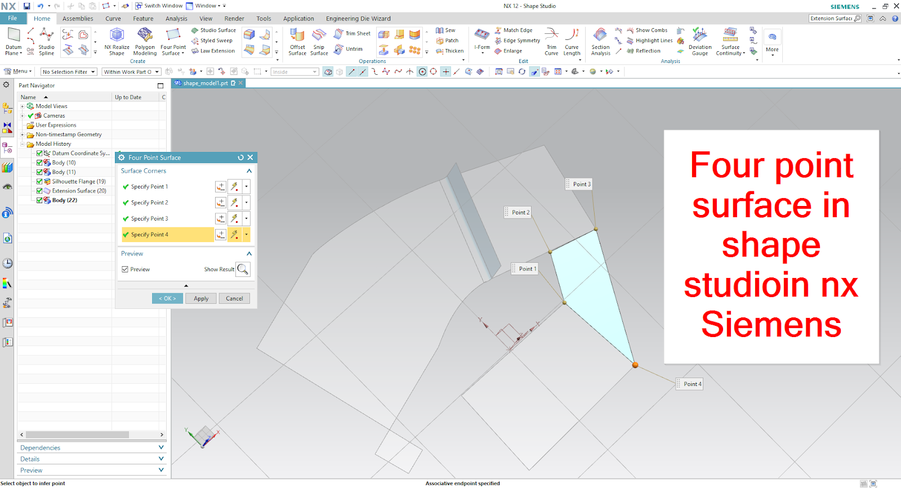Select Styled Sweep command

point(212,41)
